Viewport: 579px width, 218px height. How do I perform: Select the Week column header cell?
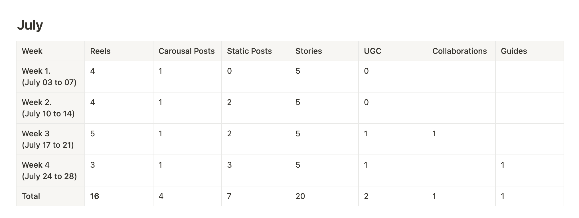50,51
